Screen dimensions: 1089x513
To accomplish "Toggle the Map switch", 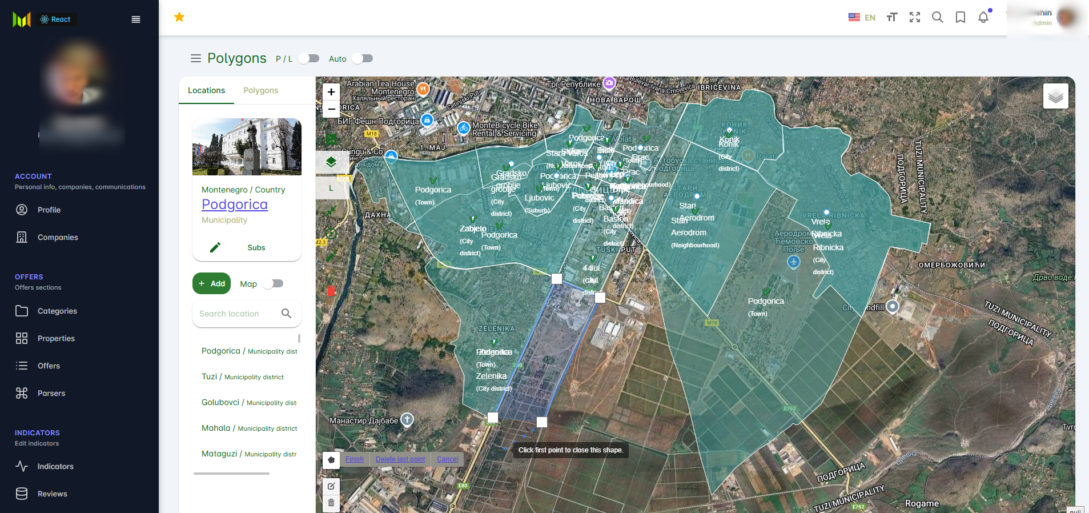I will [x=273, y=284].
